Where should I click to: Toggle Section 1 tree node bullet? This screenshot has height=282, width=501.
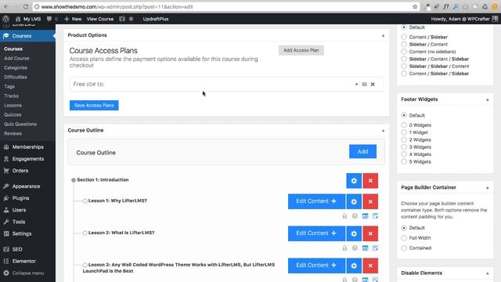[x=74, y=180]
